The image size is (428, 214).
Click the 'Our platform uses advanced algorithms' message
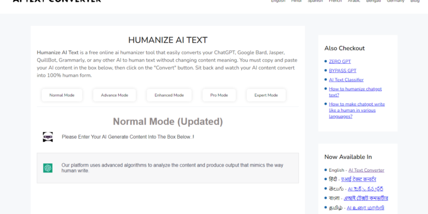(172, 168)
